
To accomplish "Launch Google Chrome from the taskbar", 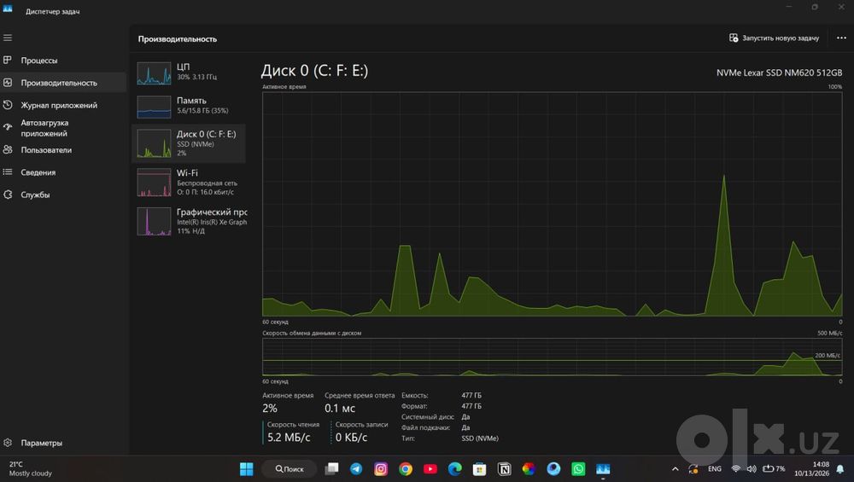I will pos(406,469).
